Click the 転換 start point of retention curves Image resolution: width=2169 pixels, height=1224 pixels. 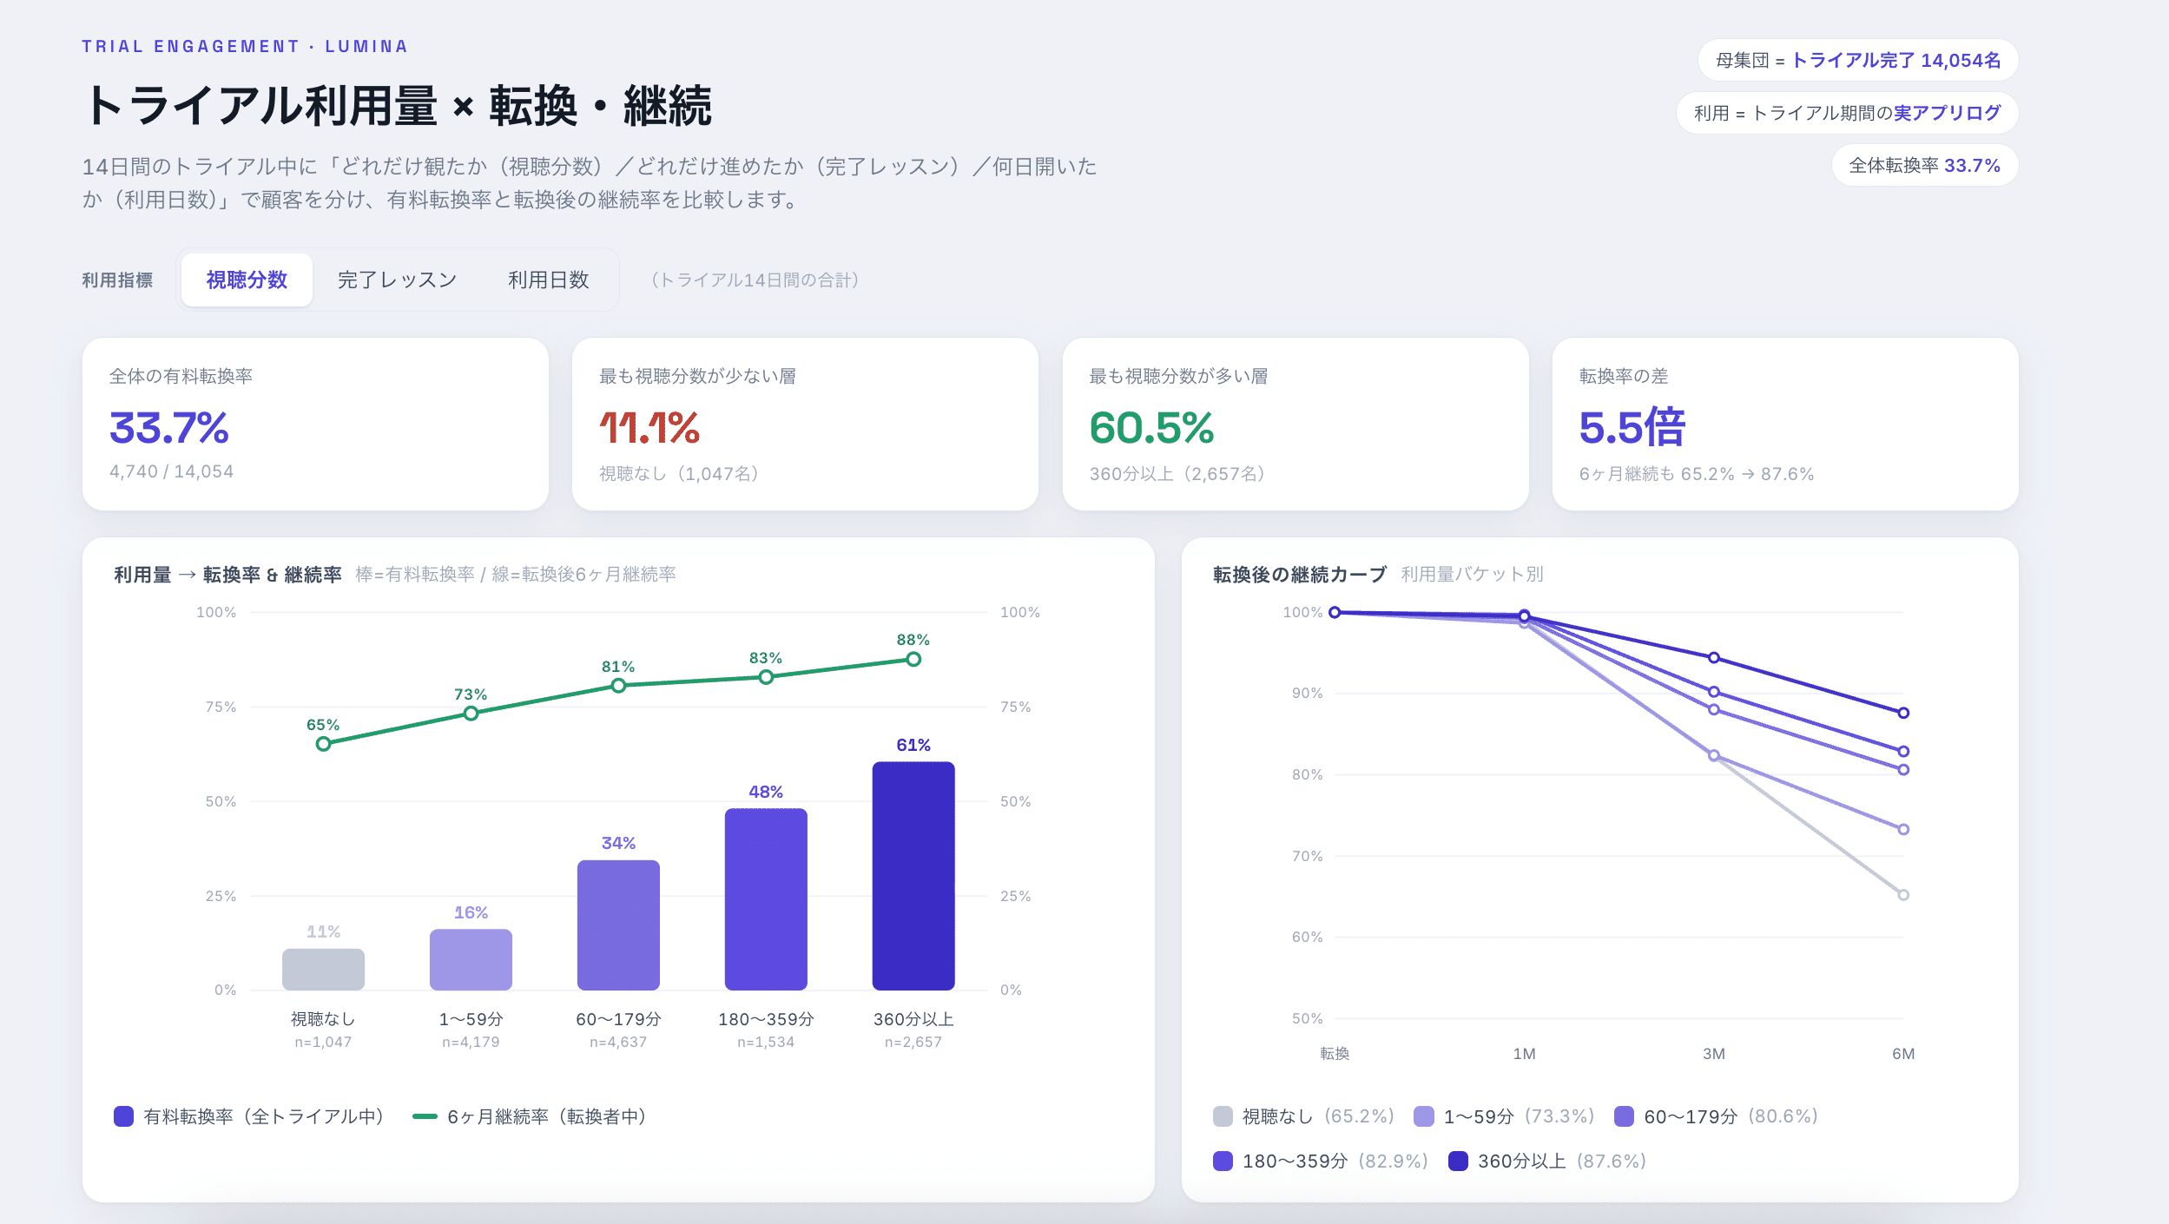coord(1335,612)
